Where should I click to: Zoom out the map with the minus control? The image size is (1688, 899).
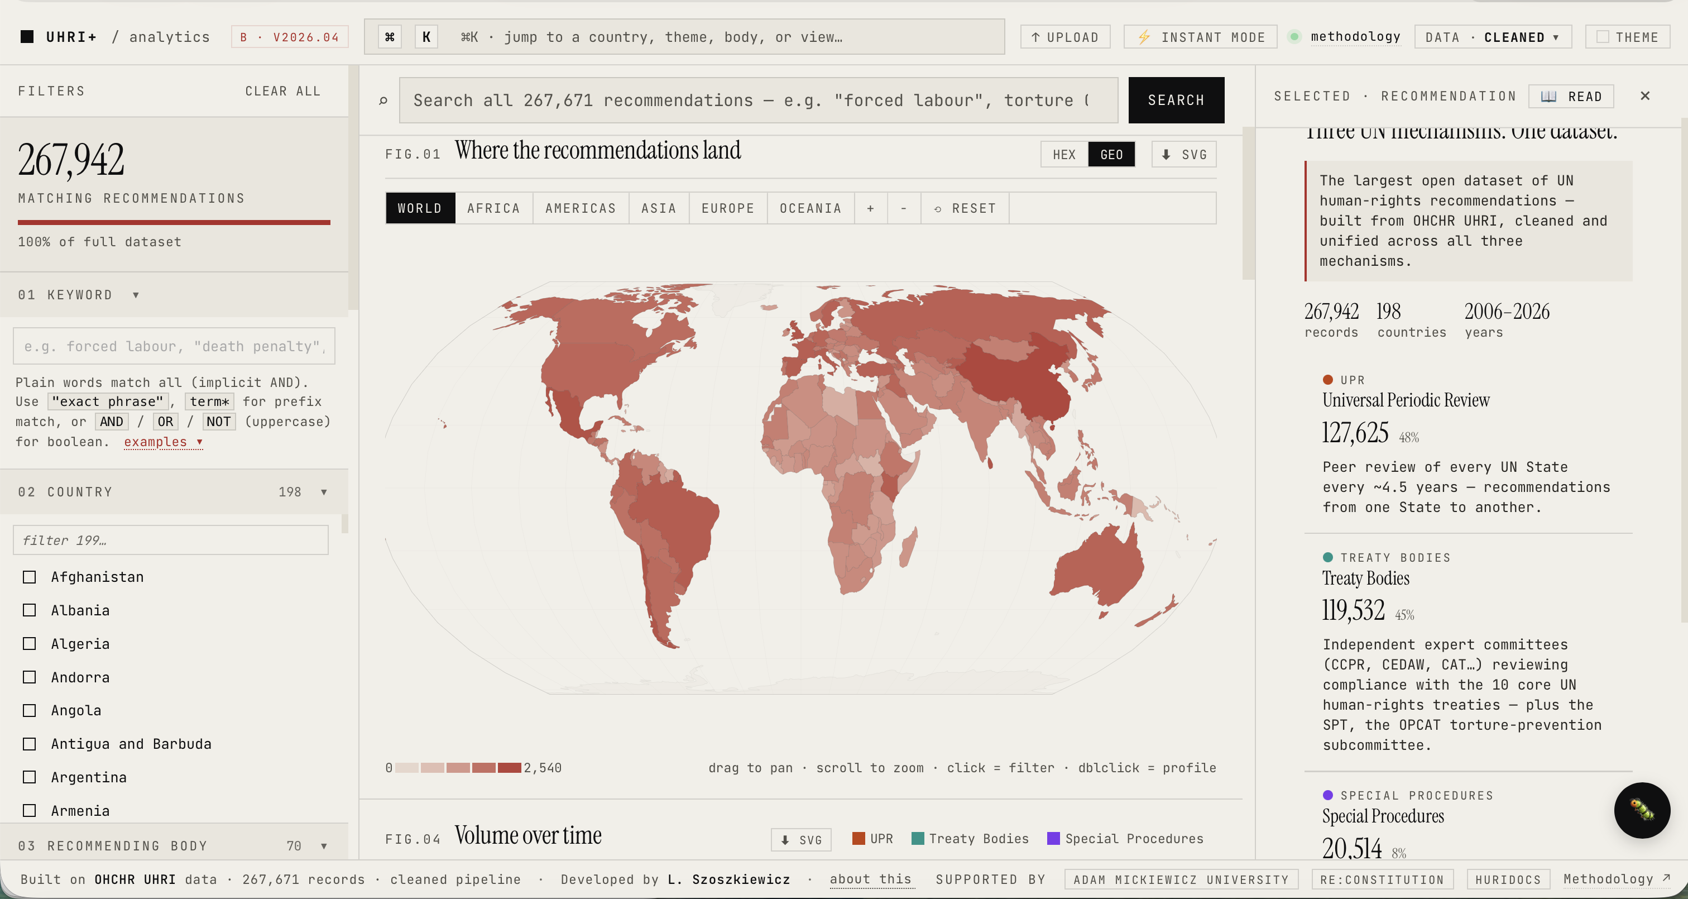[904, 208]
